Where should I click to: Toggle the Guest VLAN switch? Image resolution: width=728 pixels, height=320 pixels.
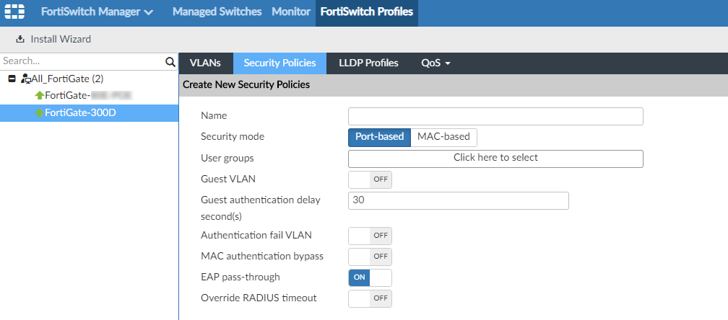point(370,179)
